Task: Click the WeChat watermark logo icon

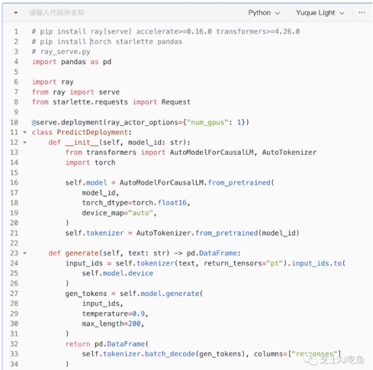Action: pos(310,361)
